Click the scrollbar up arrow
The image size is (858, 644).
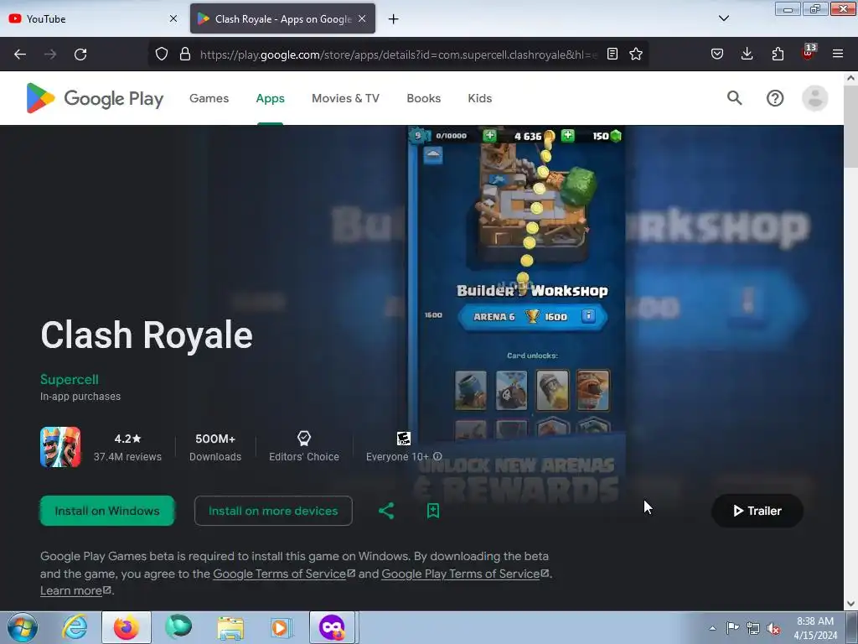850,78
